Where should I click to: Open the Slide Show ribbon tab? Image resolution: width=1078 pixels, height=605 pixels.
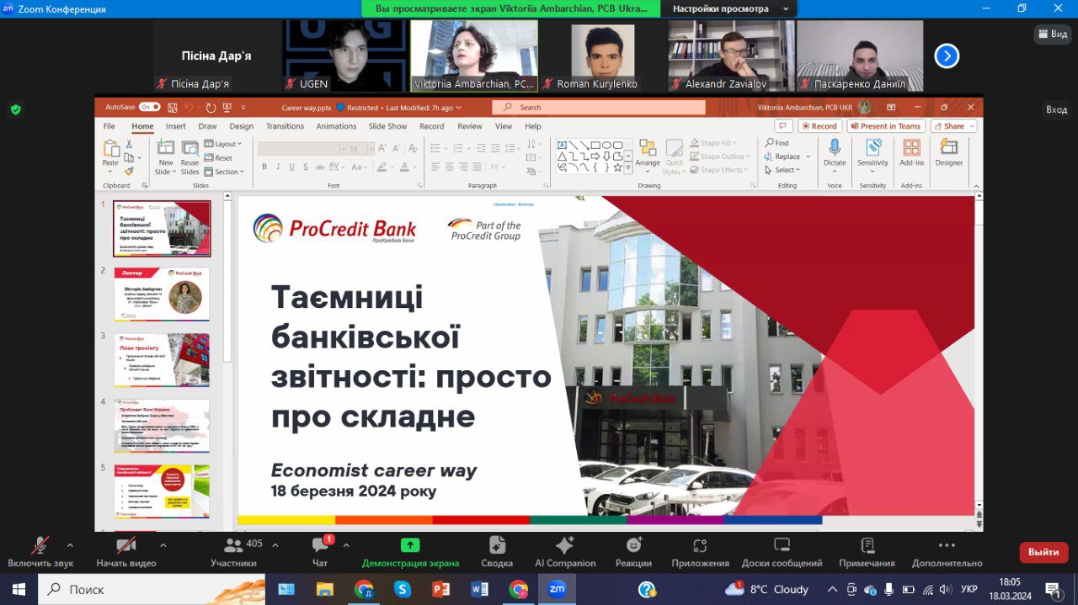click(387, 126)
